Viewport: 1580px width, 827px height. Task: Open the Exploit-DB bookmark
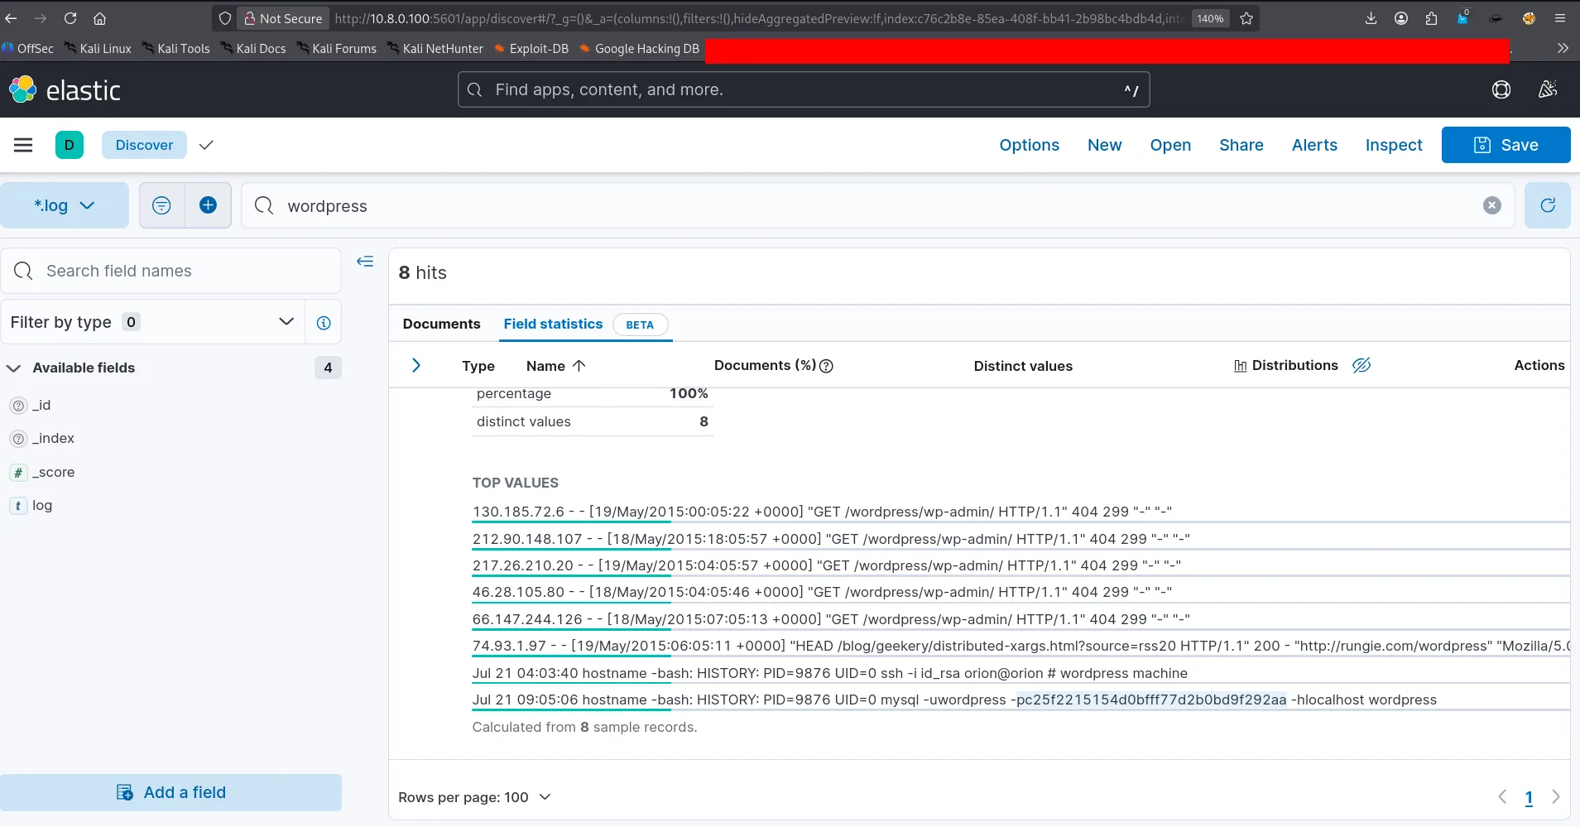point(531,49)
